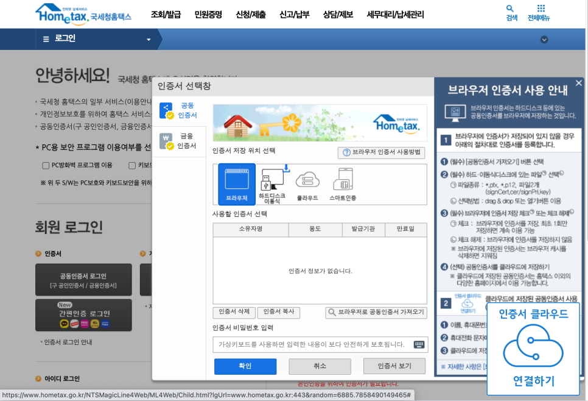Screen dimensions: 588x401
Task: Click the 아이디 로그인 heading
Action: (x=62, y=378)
